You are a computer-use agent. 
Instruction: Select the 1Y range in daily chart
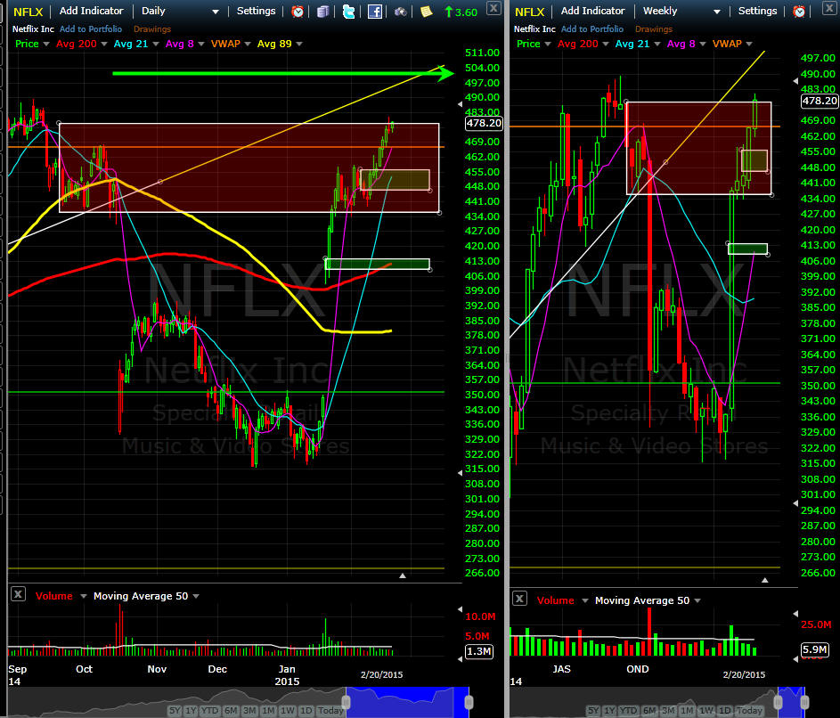(x=191, y=711)
